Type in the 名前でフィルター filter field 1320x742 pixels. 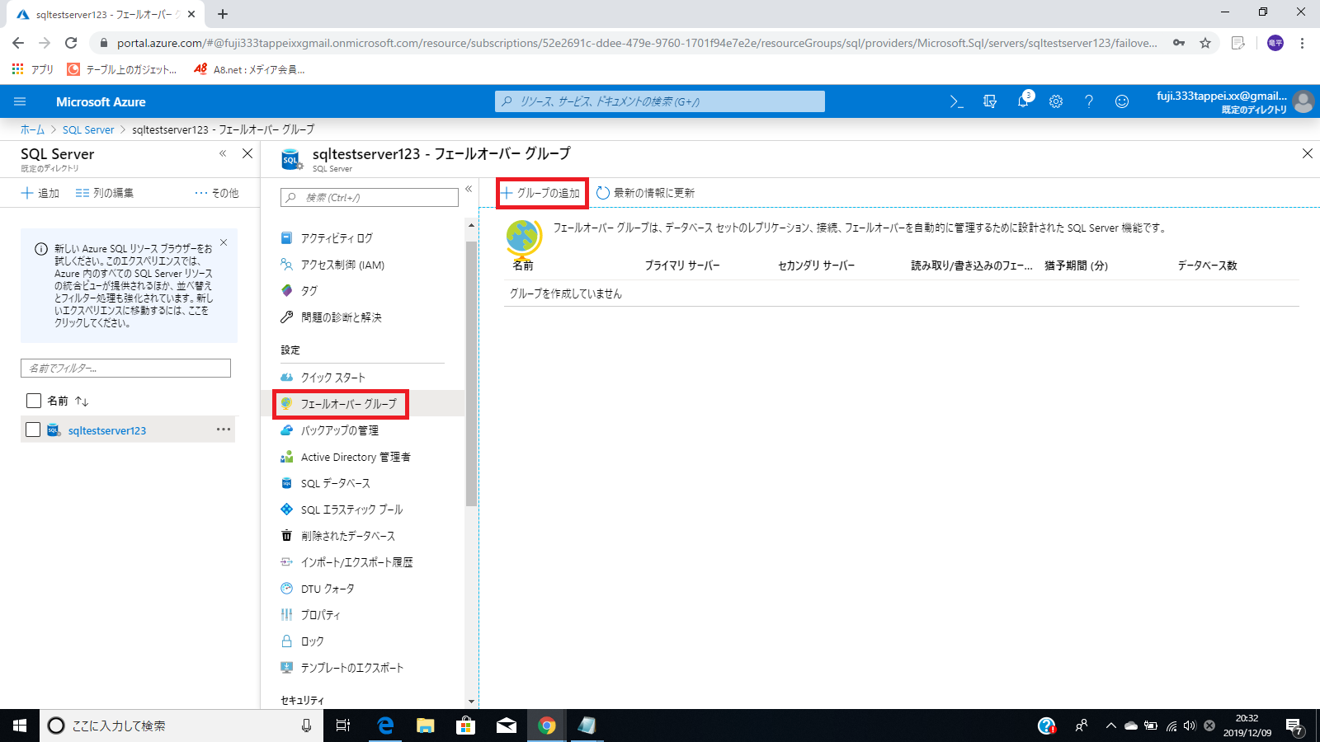point(125,368)
